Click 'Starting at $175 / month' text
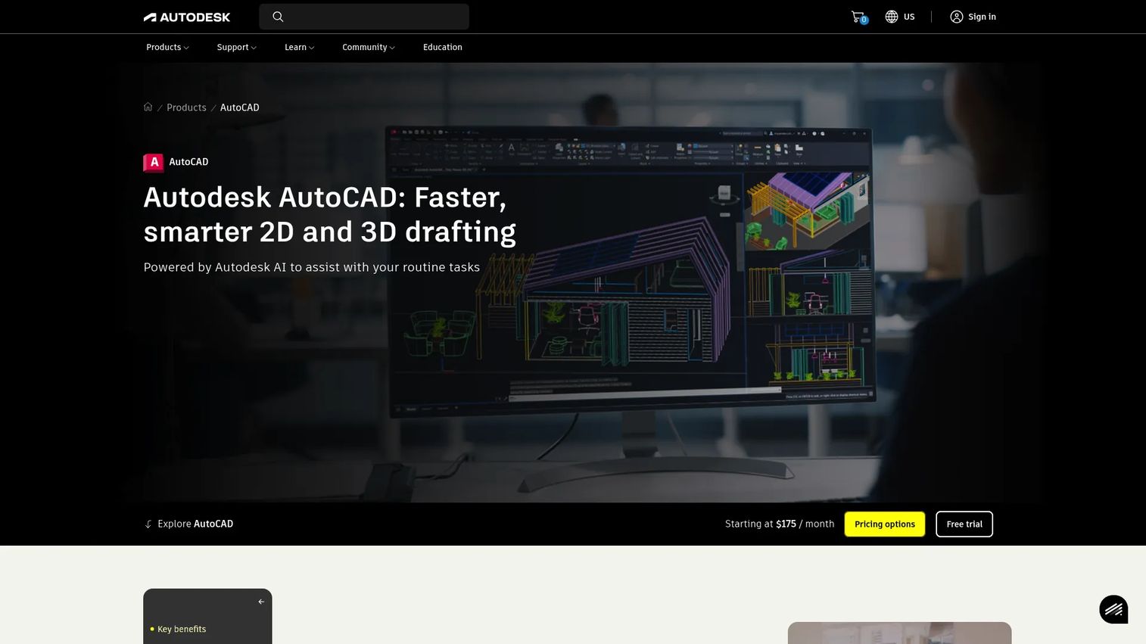Viewport: 1146px width, 644px height. (780, 524)
